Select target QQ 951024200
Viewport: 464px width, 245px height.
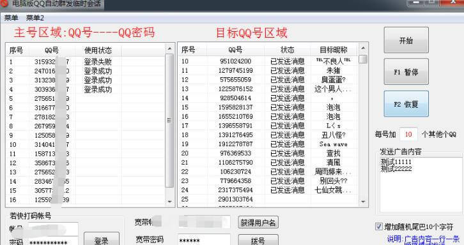click(236, 61)
